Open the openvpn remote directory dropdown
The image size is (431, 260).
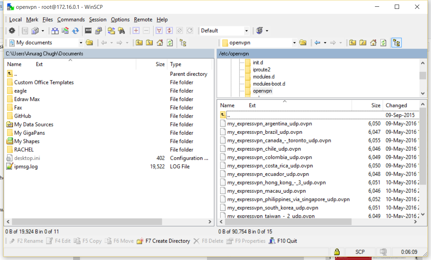coord(294,43)
